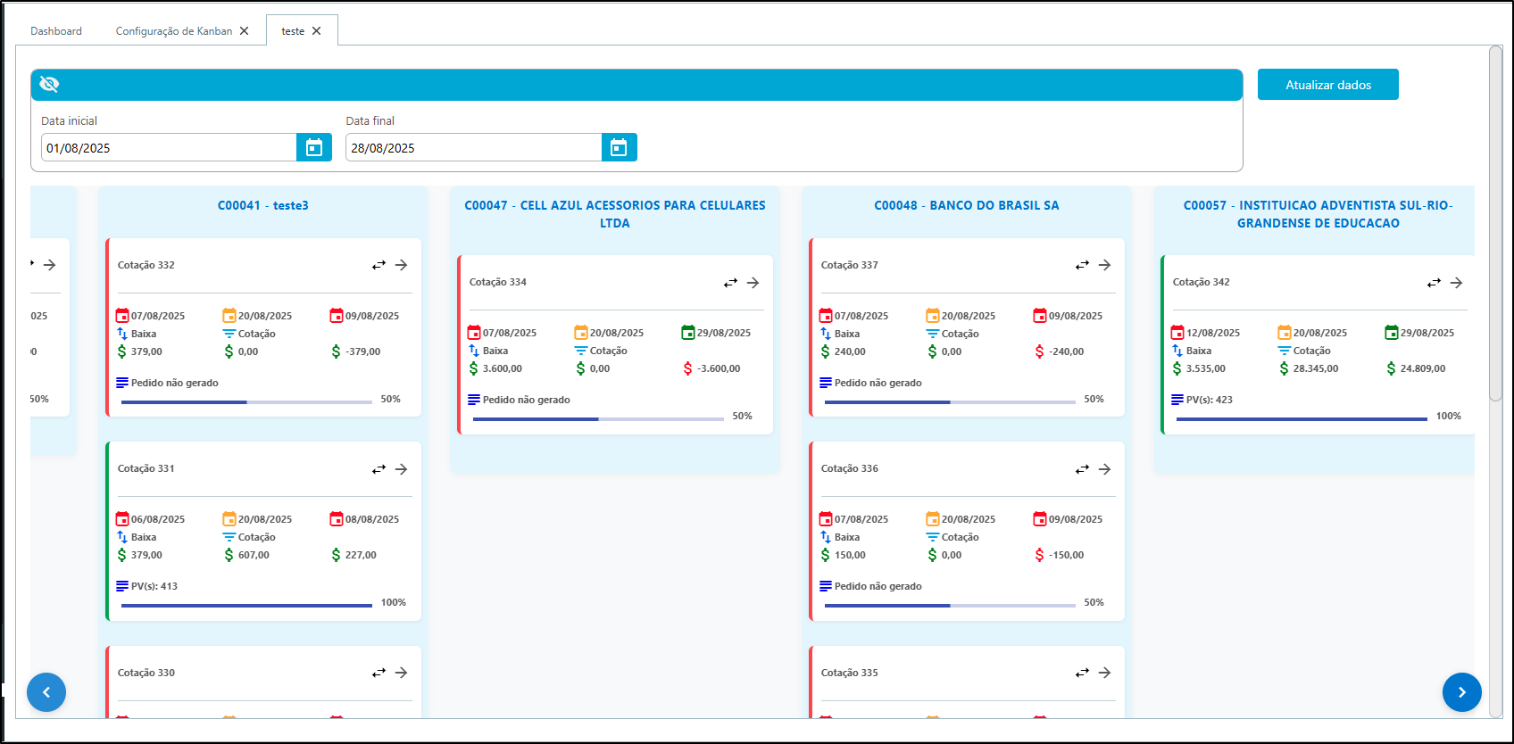Screen dimensions: 1514x744
Task: Click the vertical scrollbar thumb
Action: (1496, 223)
